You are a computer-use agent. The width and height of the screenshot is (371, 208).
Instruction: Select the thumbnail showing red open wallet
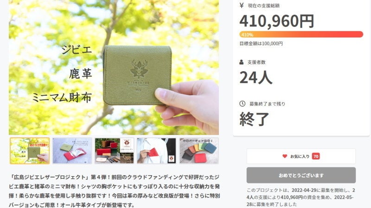coord(72,151)
